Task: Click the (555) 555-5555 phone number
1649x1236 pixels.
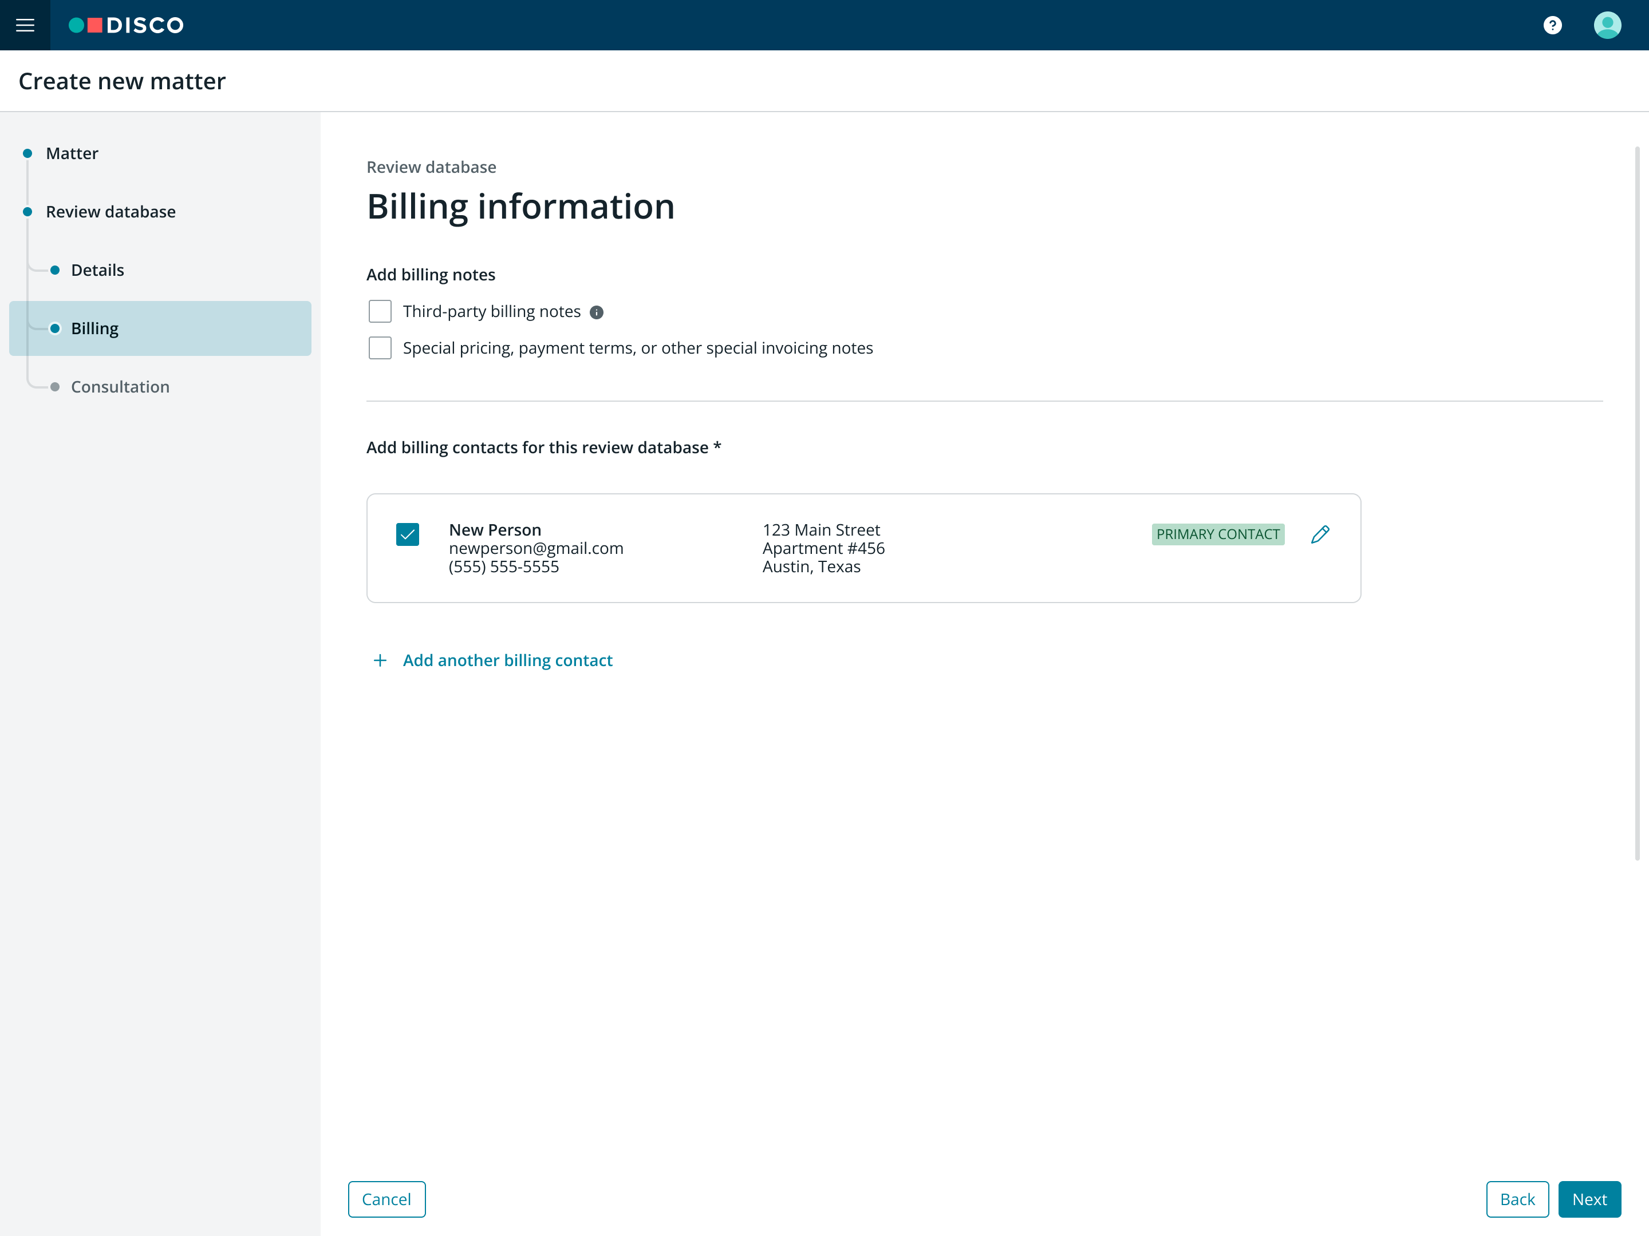Action: click(x=504, y=566)
